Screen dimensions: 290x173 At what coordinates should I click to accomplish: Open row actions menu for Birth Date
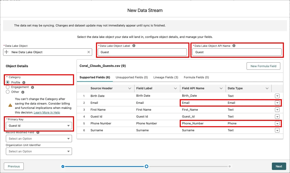pos(277,96)
